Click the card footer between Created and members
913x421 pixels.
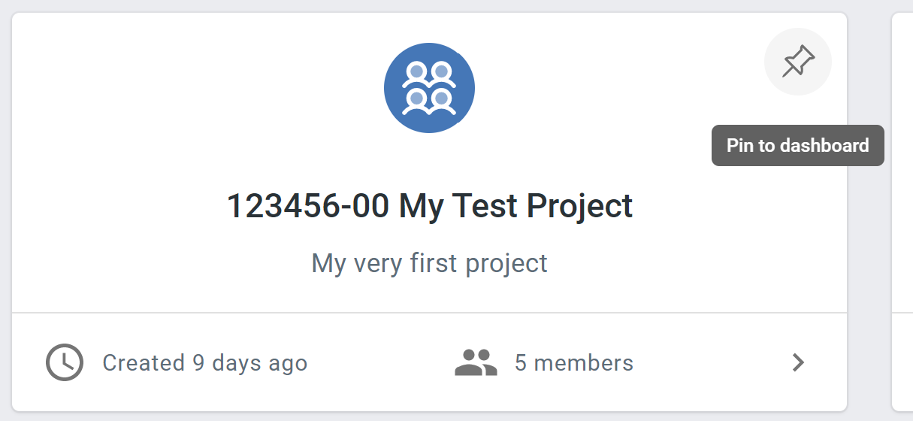click(x=382, y=363)
